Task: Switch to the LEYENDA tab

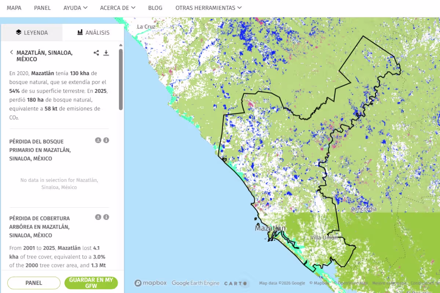Action: 32,33
